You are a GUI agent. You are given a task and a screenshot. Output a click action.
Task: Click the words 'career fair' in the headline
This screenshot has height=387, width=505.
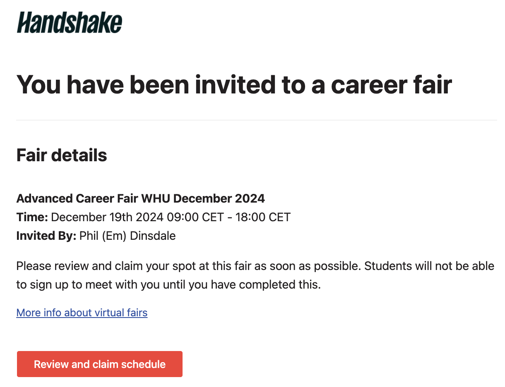pyautogui.click(x=391, y=84)
